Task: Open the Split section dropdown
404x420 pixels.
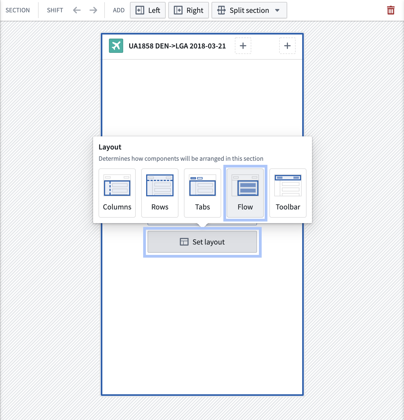Action: [x=249, y=10]
